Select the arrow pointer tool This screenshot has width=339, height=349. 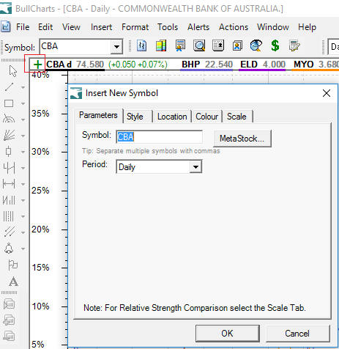12,71
